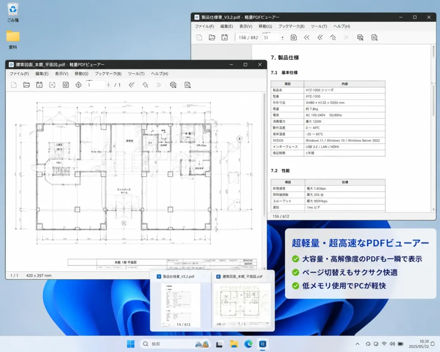Viewport: 440px width, 352px height.
Task: Click the XYZ-1000 シリーズ table cell
Action: click(x=344, y=90)
